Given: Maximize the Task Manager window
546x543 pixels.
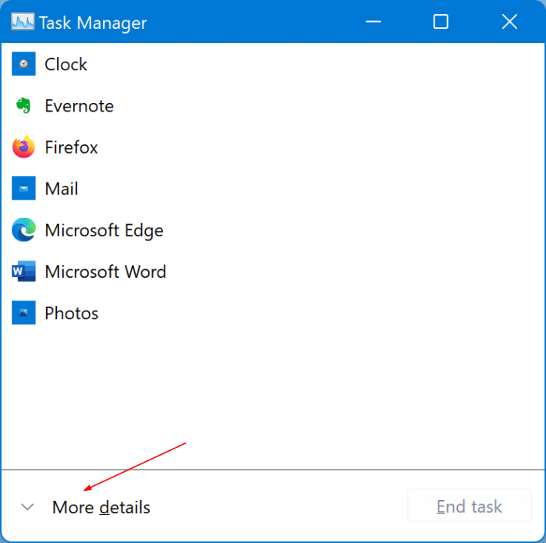Looking at the screenshot, I should 441,22.
